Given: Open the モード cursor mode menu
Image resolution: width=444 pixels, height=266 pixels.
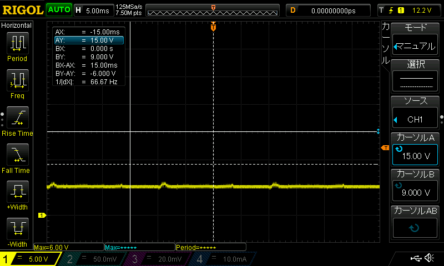Looking at the screenshot, I should pos(416,38).
